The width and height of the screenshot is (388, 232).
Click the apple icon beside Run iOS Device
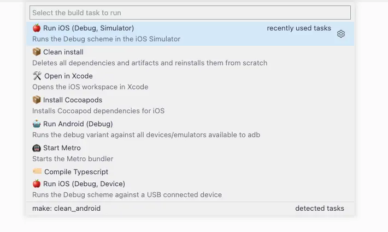(x=37, y=184)
